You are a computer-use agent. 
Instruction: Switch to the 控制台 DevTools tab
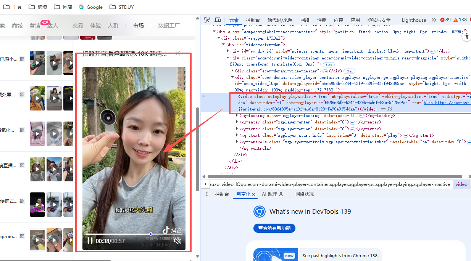(253, 20)
